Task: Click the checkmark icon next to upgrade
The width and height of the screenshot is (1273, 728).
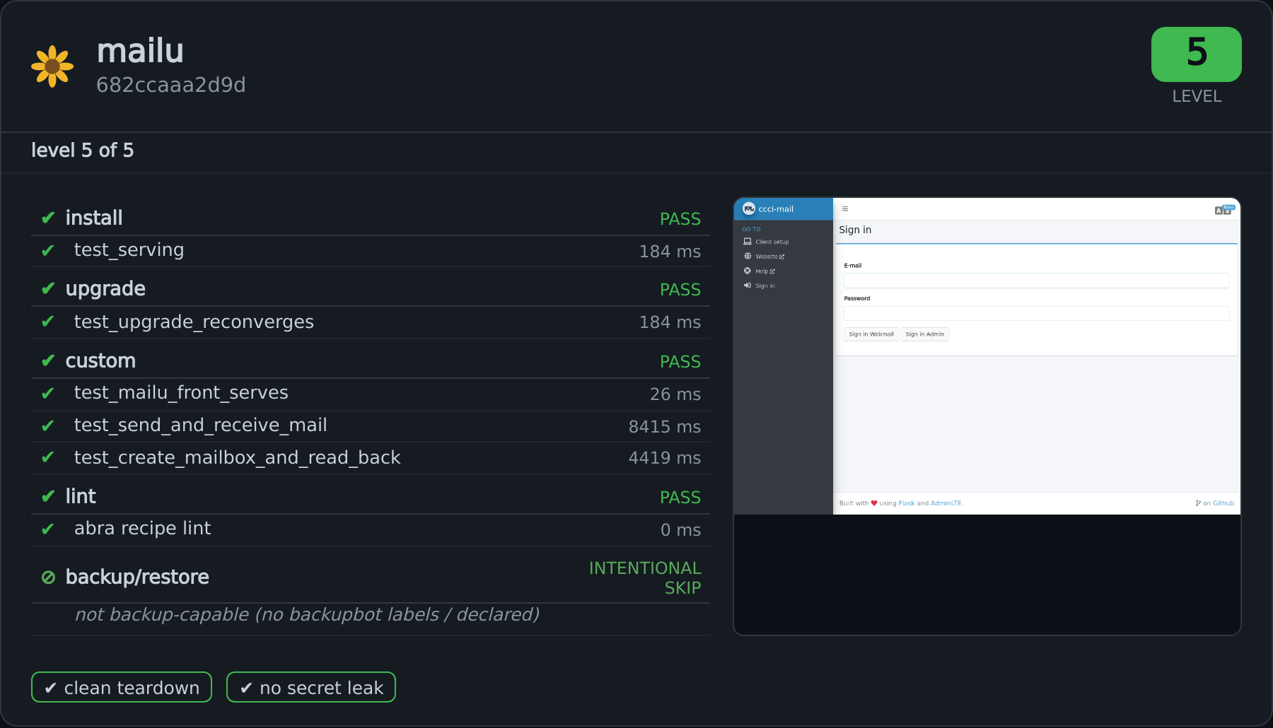Action: click(x=48, y=288)
